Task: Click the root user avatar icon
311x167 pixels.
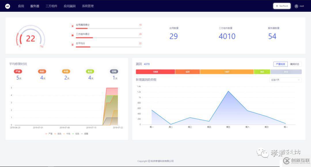Action: click(296, 6)
